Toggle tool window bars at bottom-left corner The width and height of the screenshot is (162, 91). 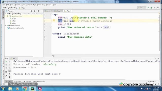click(4, 84)
